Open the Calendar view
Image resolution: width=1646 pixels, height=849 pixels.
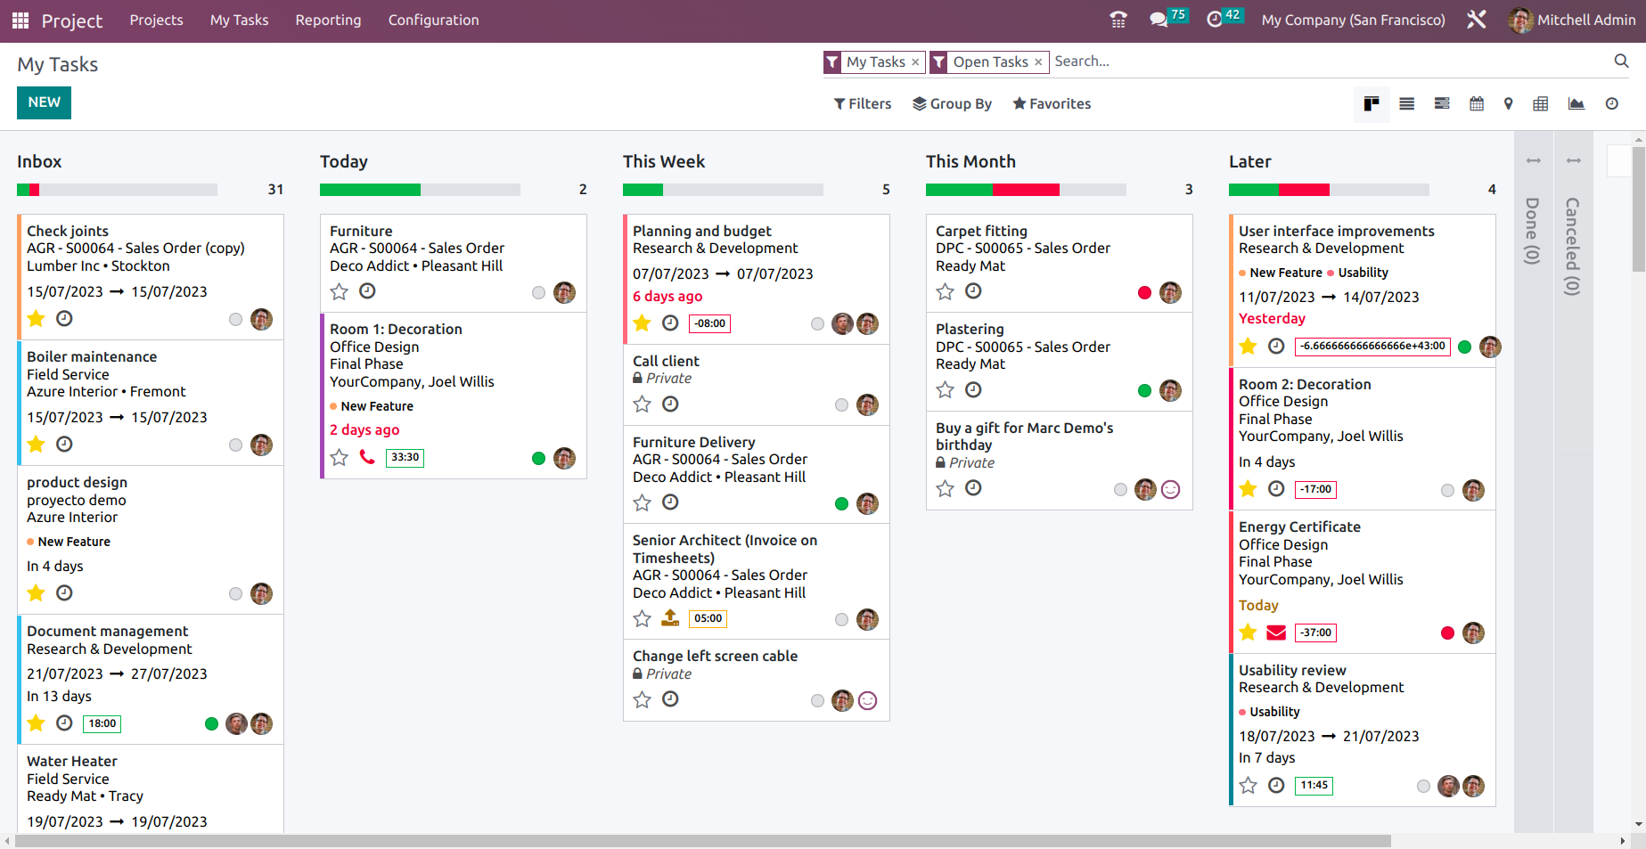[1476, 103]
